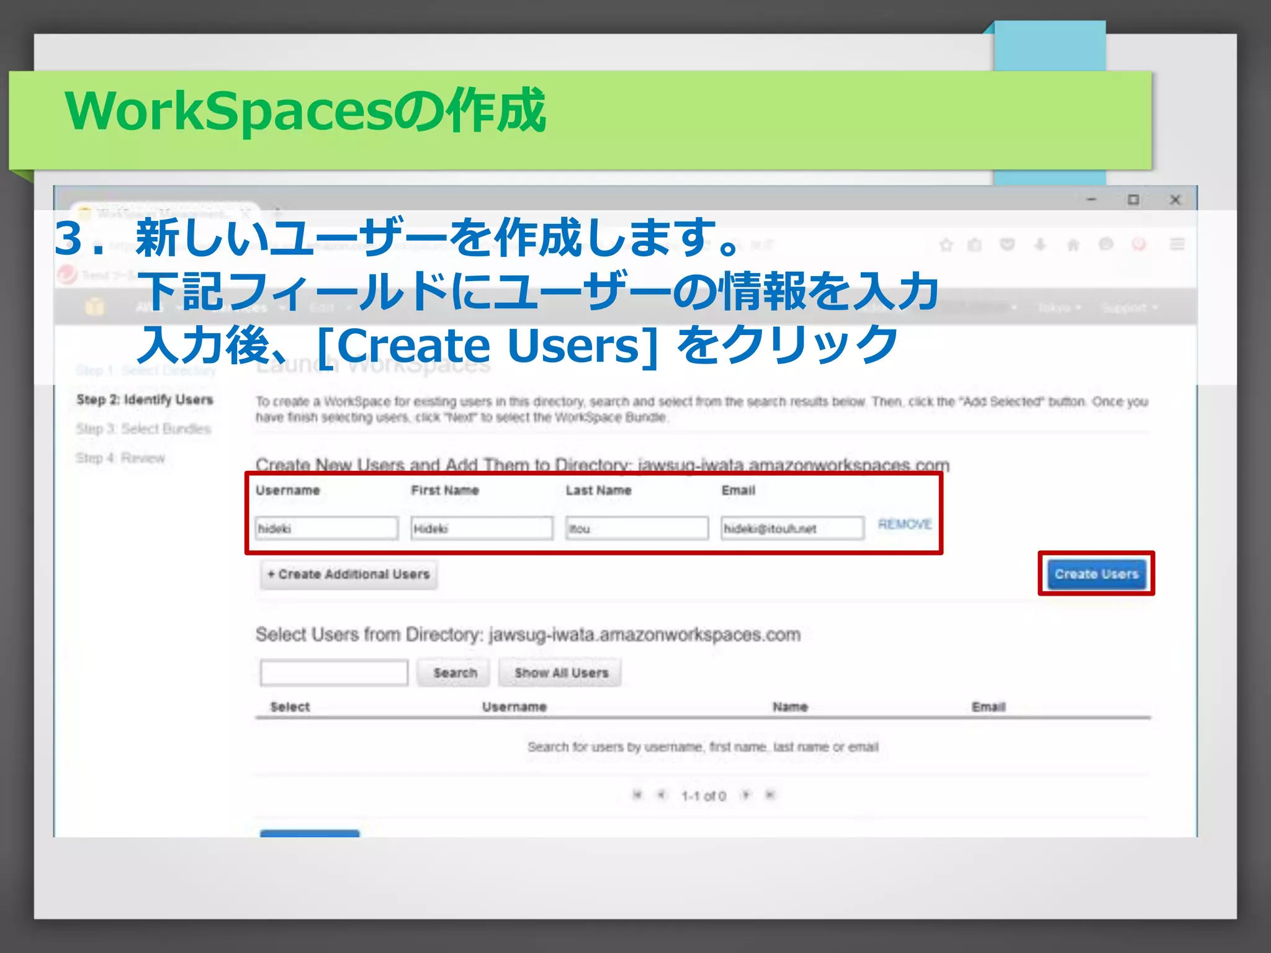Go to first page of user results
Viewport: 1271px width, 953px height.
pos(637,795)
